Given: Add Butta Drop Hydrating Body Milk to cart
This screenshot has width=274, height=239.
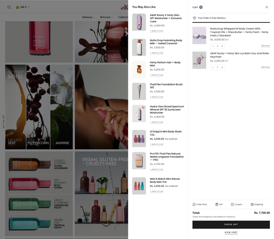Looking at the screenshot, I should coord(157,53).
